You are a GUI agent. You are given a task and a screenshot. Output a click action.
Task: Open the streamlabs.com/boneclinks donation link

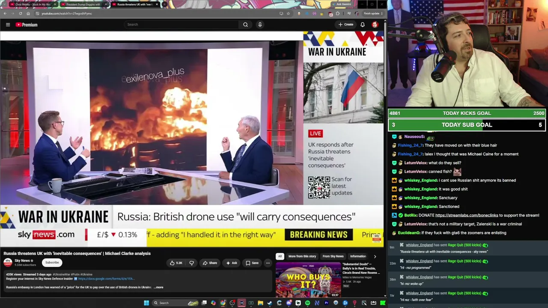[467, 215]
